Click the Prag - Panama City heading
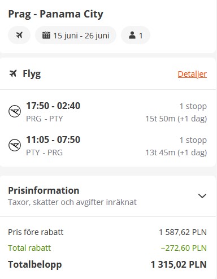The height and width of the screenshot is (279, 217). point(55,14)
